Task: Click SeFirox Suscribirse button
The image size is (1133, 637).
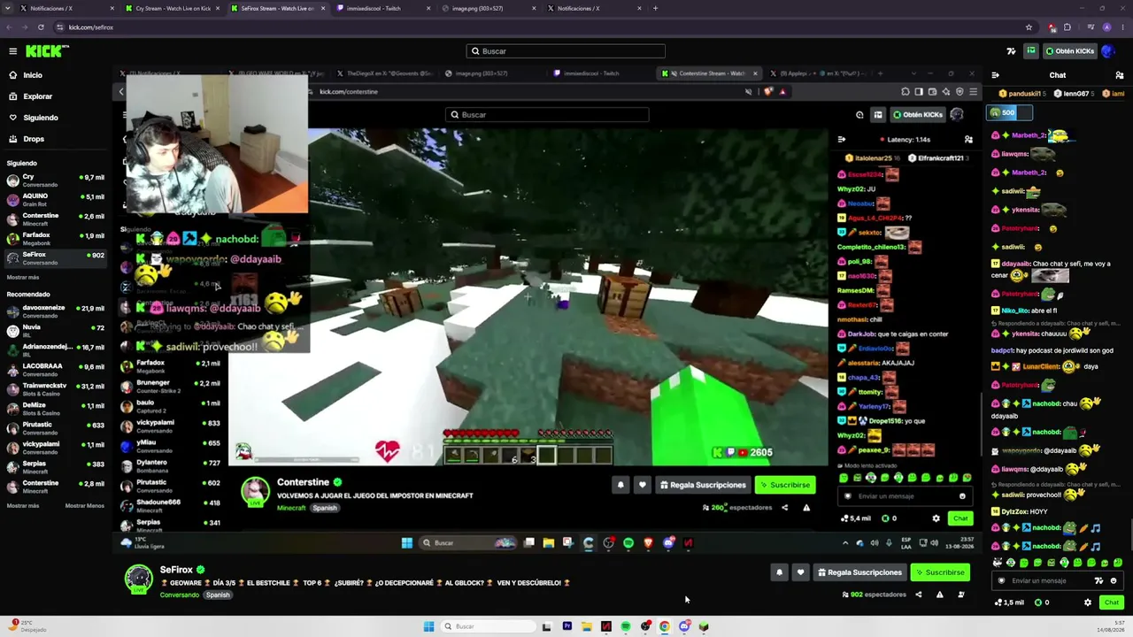Action: (940, 572)
